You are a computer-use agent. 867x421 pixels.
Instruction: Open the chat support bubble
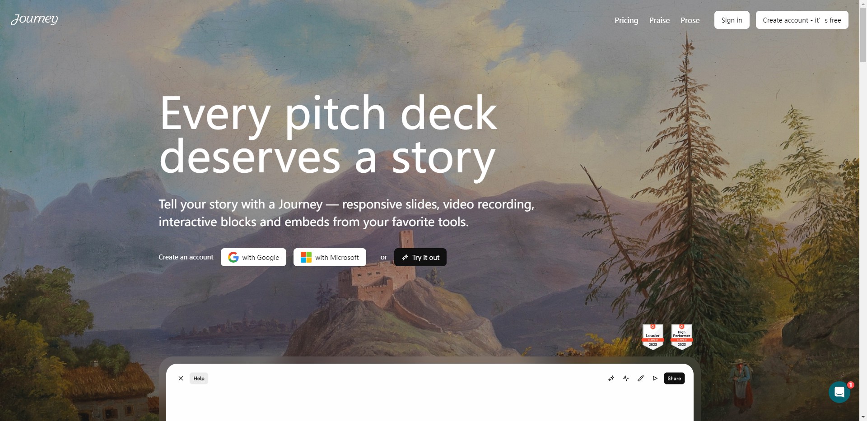pyautogui.click(x=839, y=392)
